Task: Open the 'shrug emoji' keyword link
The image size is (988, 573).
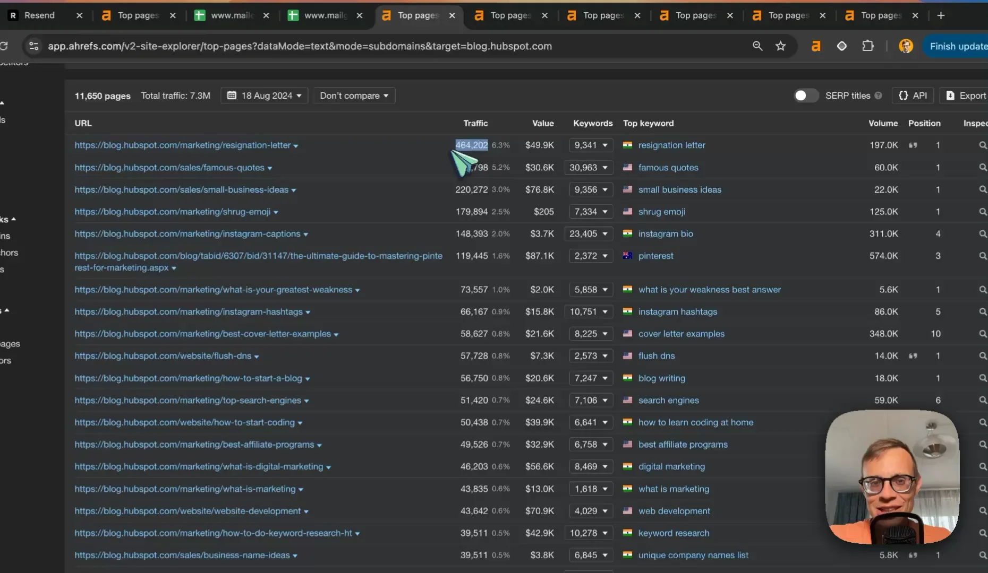Action: [x=661, y=212]
